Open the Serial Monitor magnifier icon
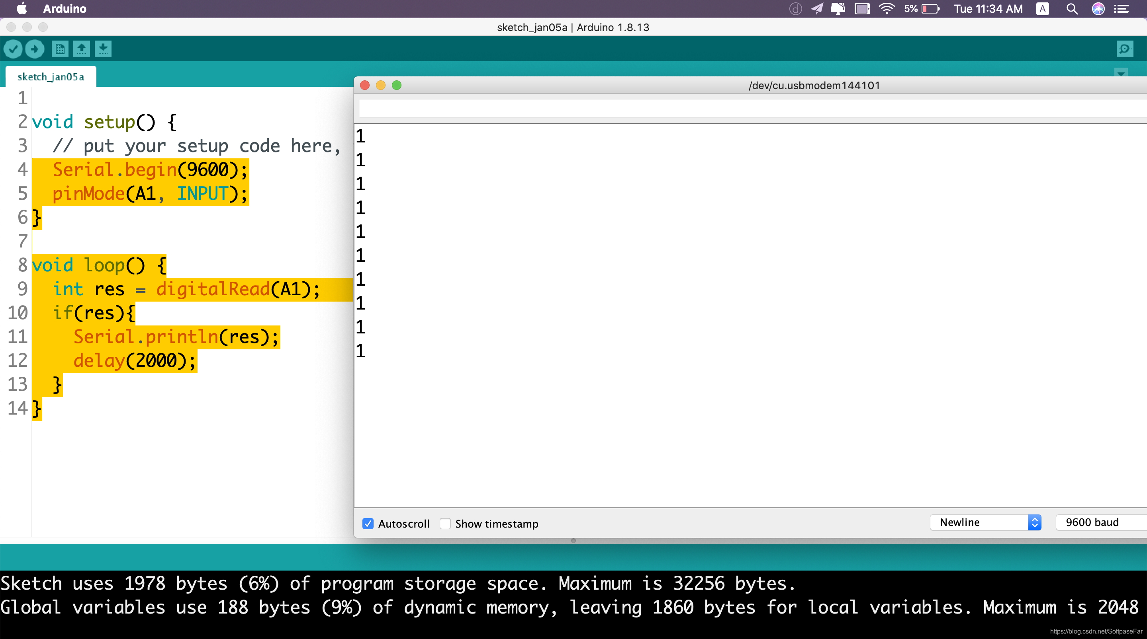This screenshot has width=1147, height=639. coord(1125,49)
